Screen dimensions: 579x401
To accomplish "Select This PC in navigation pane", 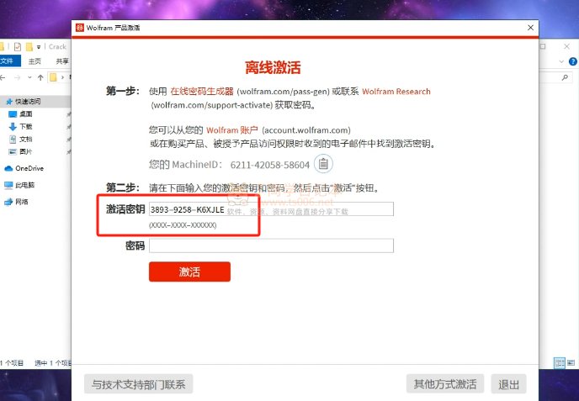I will coord(19,185).
